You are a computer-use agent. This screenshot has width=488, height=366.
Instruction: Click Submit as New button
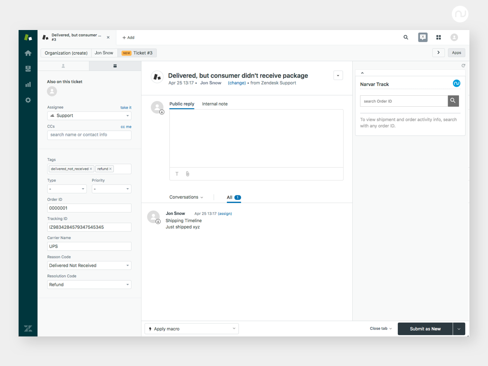coord(425,329)
